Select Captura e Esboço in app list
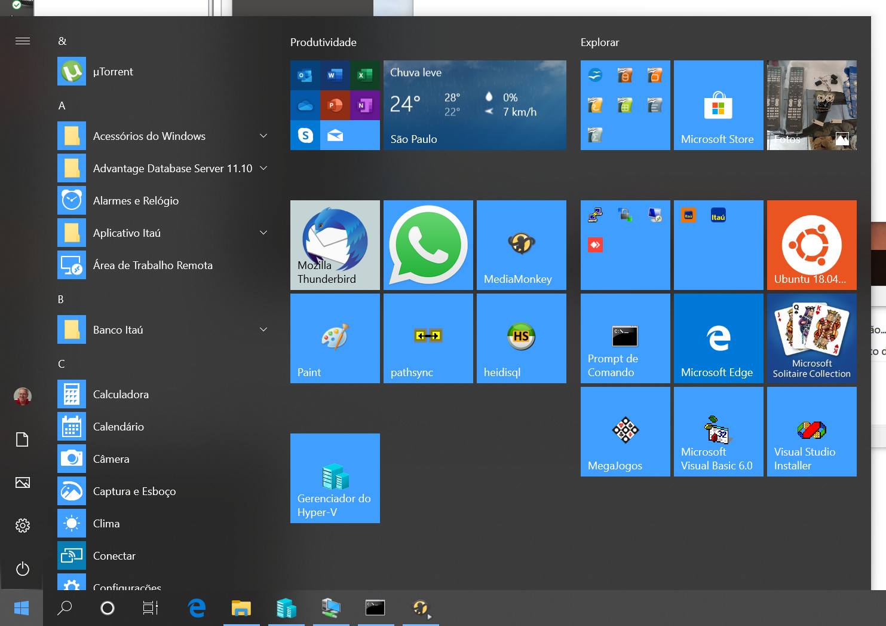This screenshot has height=626, width=886. pos(134,491)
